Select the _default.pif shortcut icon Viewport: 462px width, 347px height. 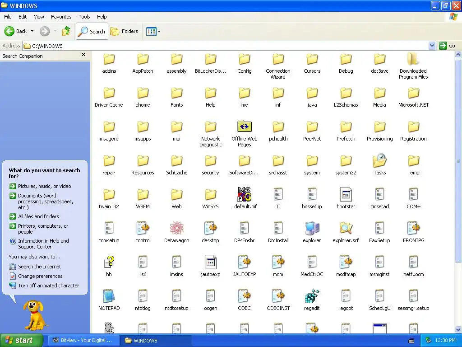[x=244, y=194]
